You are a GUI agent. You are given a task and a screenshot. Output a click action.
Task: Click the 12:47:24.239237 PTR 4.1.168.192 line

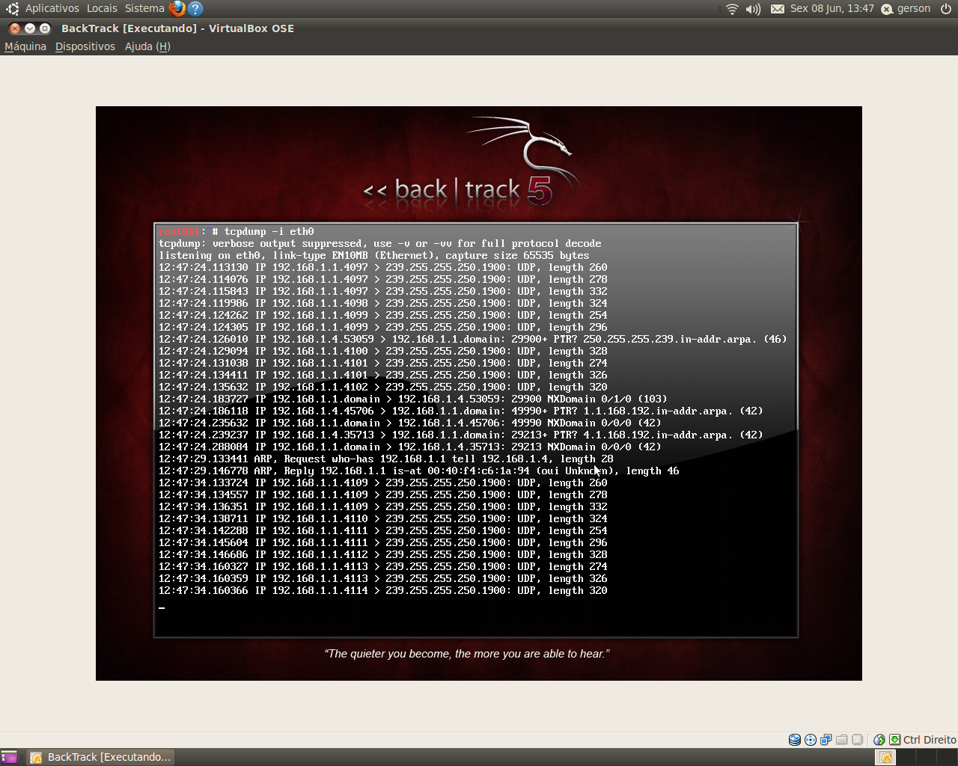[x=460, y=435]
